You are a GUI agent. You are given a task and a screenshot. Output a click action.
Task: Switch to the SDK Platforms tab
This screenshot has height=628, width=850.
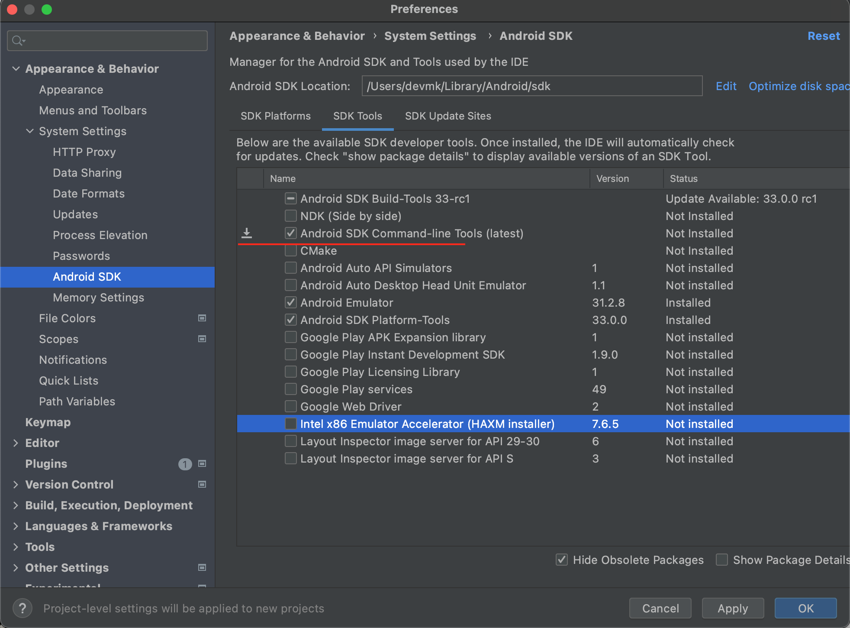click(x=276, y=116)
